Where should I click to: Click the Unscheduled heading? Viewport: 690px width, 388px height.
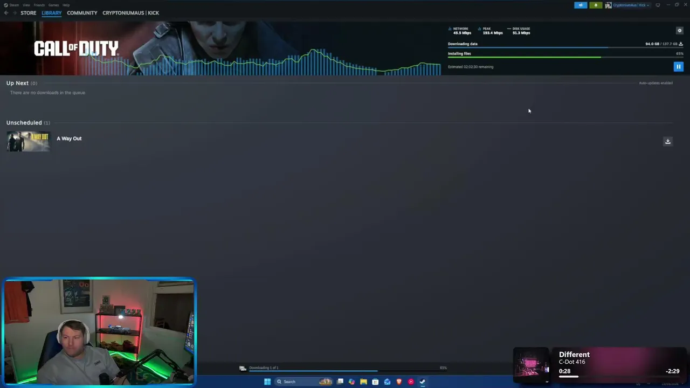24,123
